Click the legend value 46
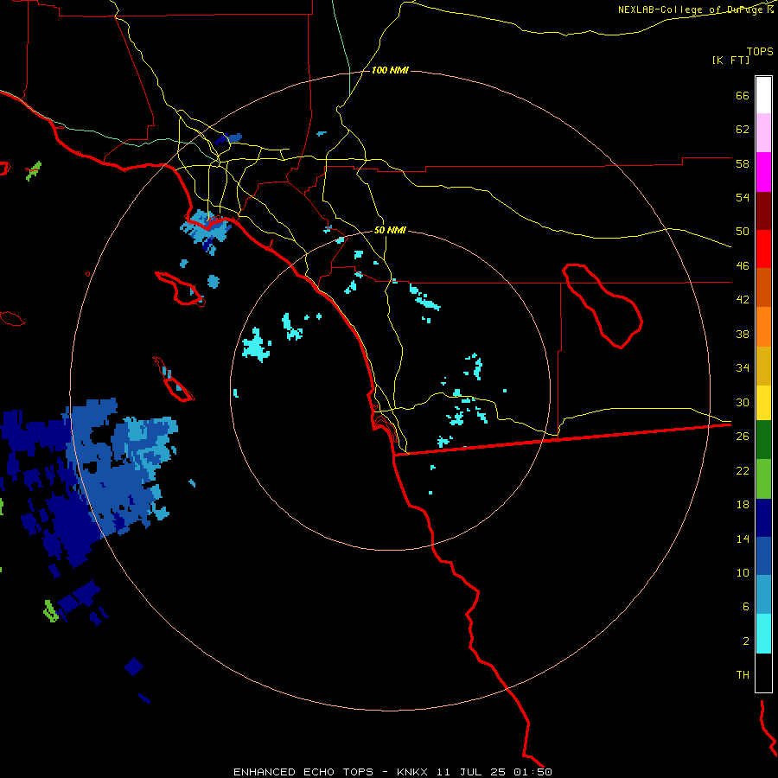Image resolution: width=778 pixels, height=778 pixels. pyautogui.click(x=743, y=266)
